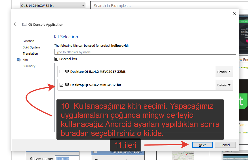Open the Qt 5.14.2 MinGW 32-bit combo box
This screenshot has height=160, width=248.
click(52, 5)
